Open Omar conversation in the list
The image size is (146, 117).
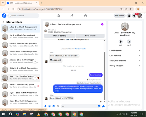(20, 45)
